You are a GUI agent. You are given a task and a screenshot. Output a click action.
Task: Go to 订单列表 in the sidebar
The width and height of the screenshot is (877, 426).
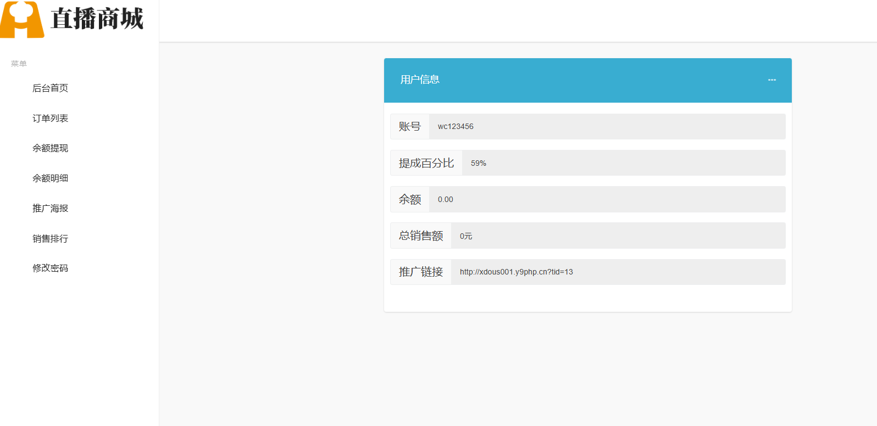pyautogui.click(x=50, y=119)
